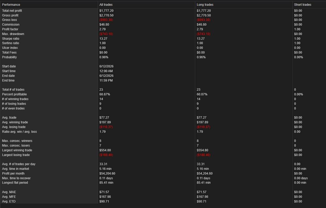This screenshot has width=326, height=208.
Task: Click red ($110.37) in the Long trades column
Action: pyautogui.click(x=204, y=127)
